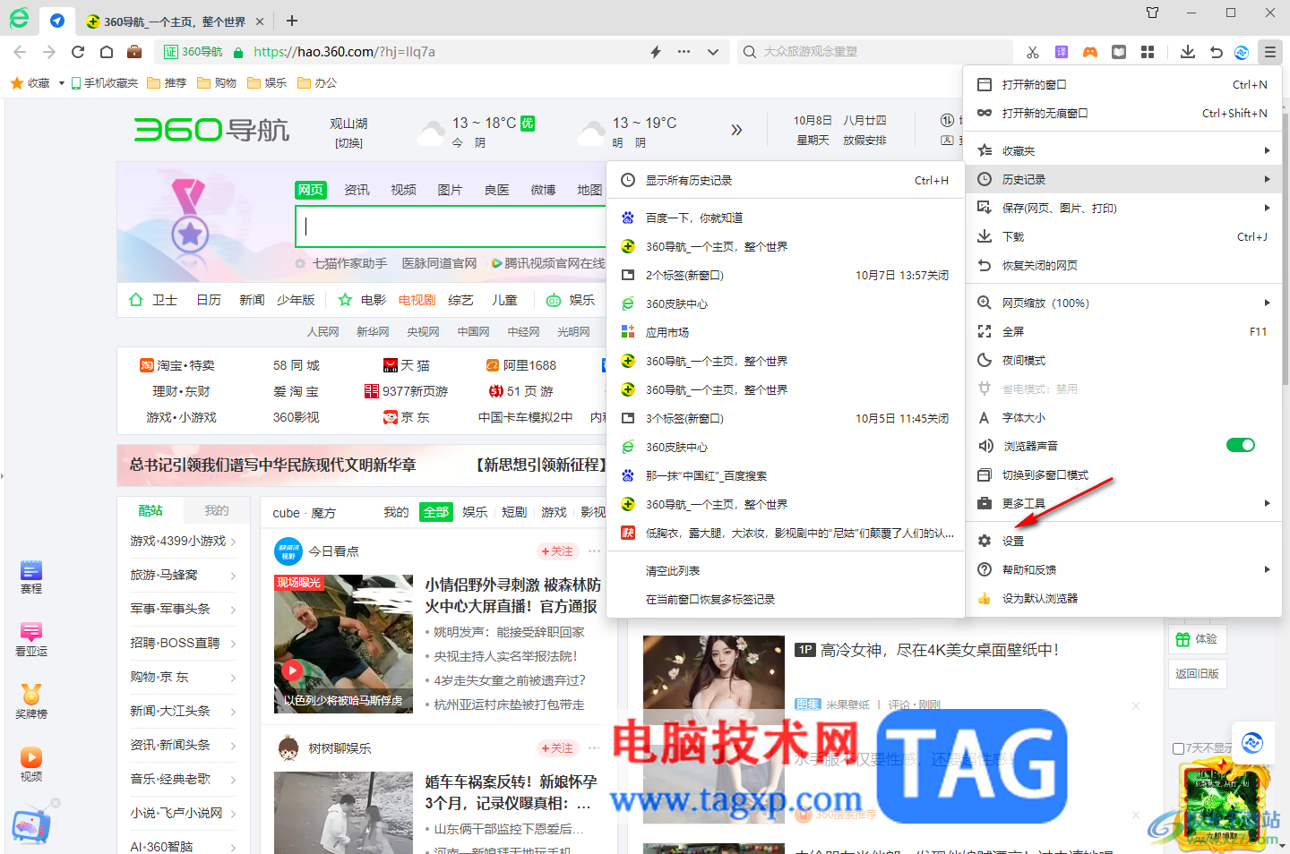
Task: Click the purple translate icon in toolbar
Action: 1061,51
